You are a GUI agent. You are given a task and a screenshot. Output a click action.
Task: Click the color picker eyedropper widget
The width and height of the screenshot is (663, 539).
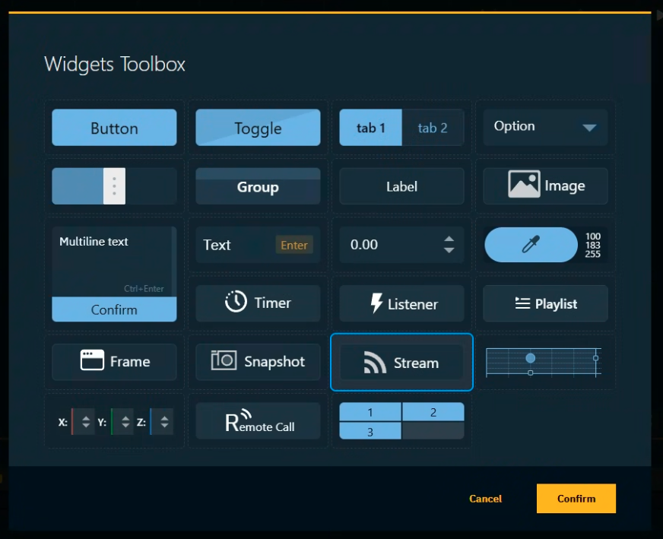(x=531, y=245)
